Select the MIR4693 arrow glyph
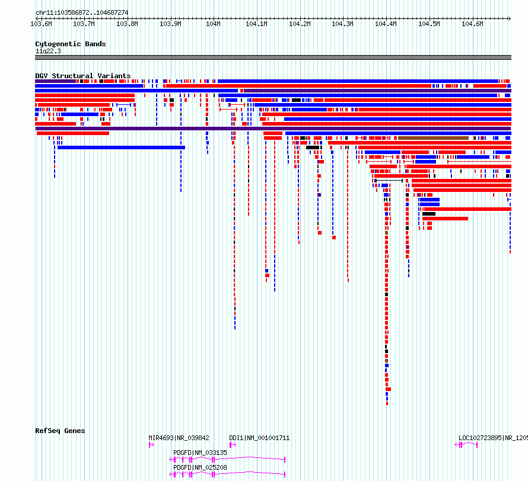528x481 pixels. (151, 445)
